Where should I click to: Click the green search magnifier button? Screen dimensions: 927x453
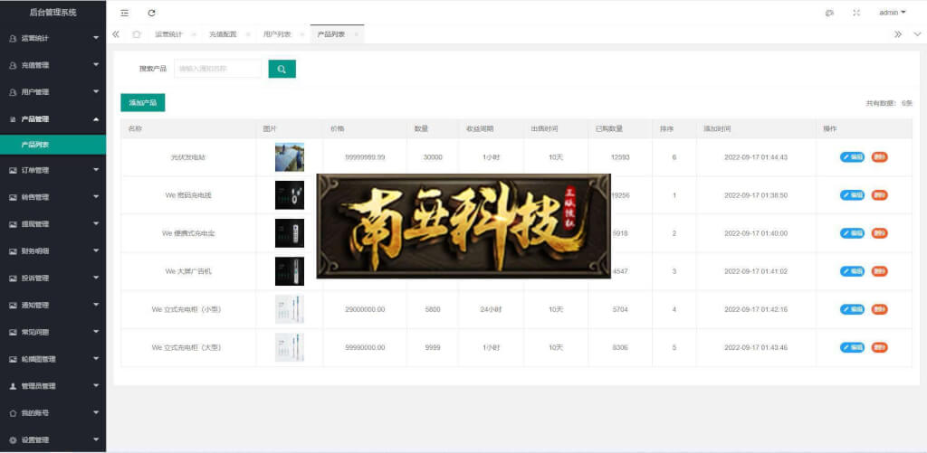click(x=282, y=69)
